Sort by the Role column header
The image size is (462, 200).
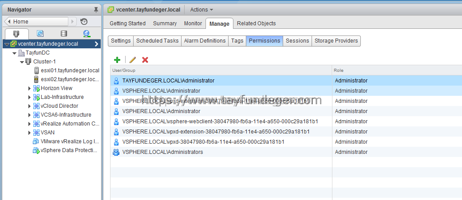point(397,71)
